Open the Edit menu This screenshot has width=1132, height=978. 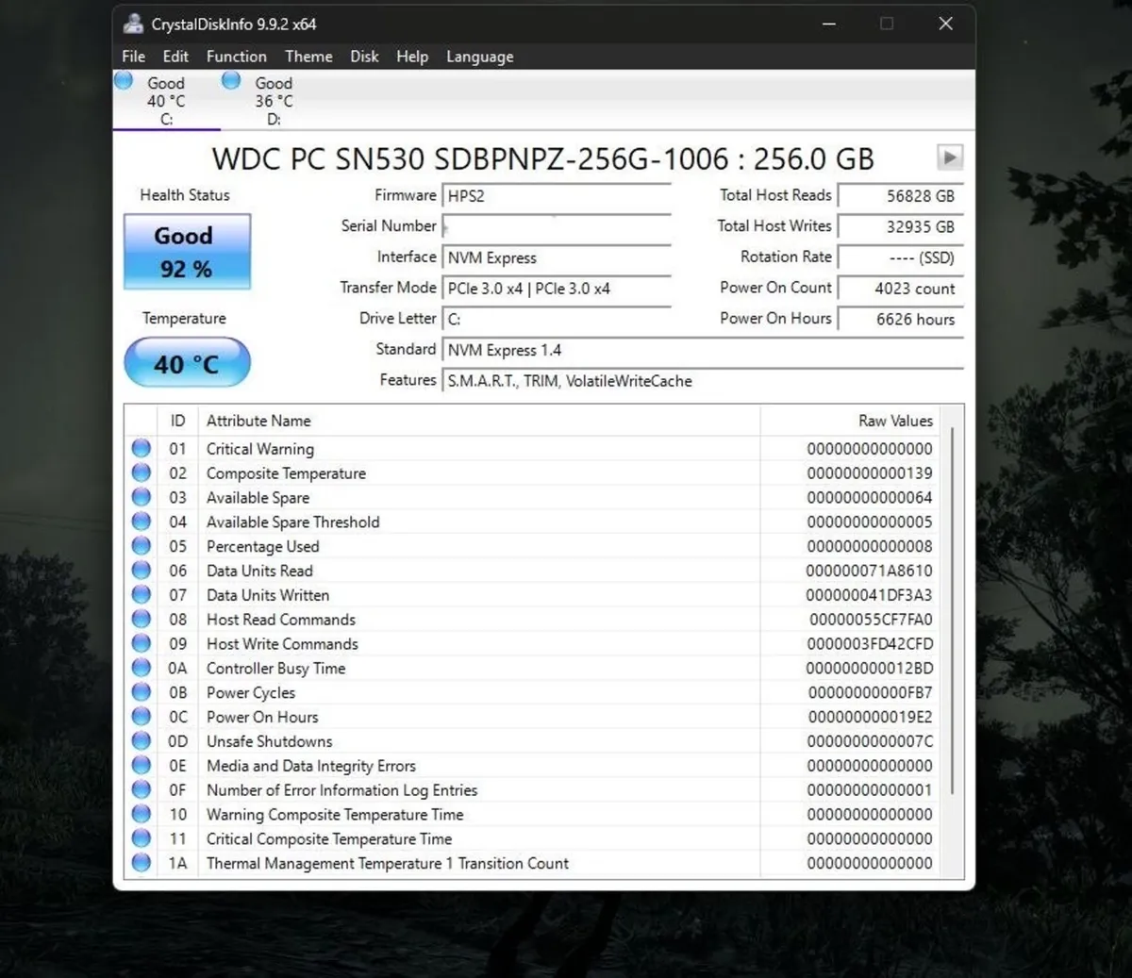point(175,57)
